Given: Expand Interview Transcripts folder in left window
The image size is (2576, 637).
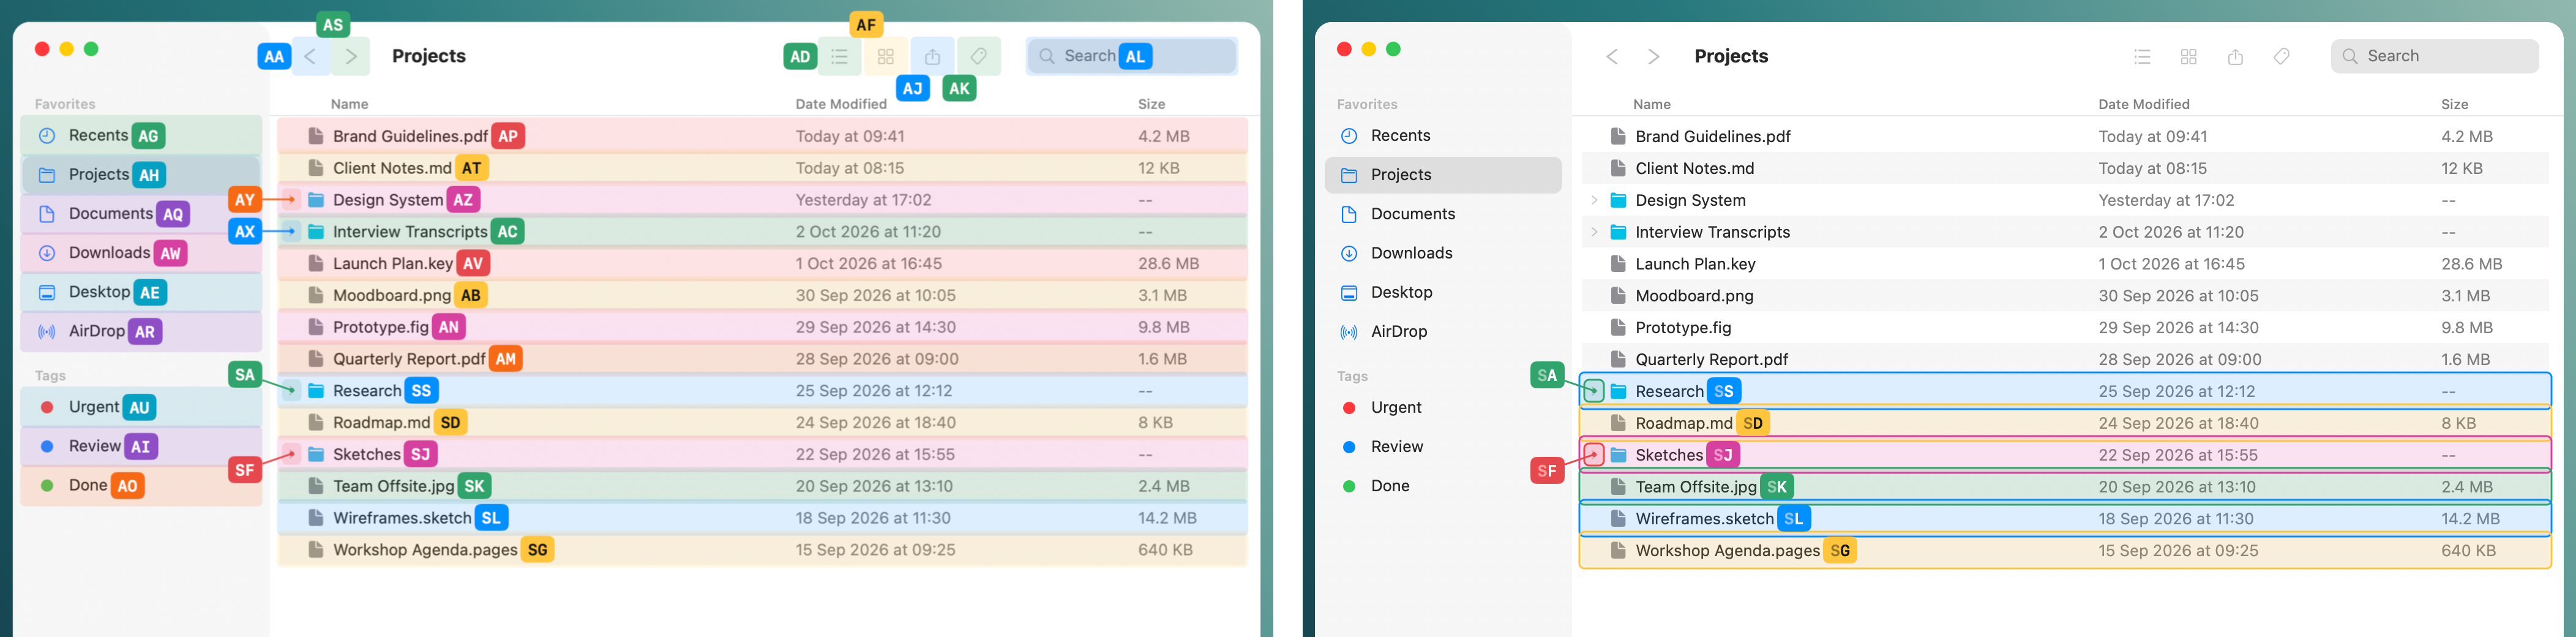Looking at the screenshot, I should [x=291, y=232].
